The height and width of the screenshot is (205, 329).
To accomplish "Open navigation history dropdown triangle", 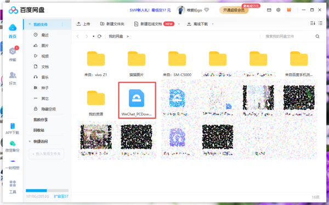I will tap(93, 37).
